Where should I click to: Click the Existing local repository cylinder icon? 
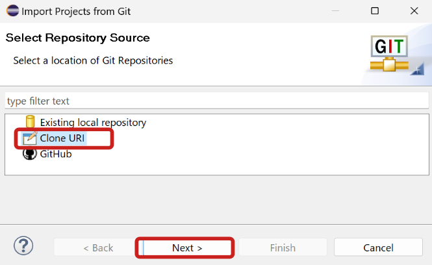pyautogui.click(x=30, y=122)
